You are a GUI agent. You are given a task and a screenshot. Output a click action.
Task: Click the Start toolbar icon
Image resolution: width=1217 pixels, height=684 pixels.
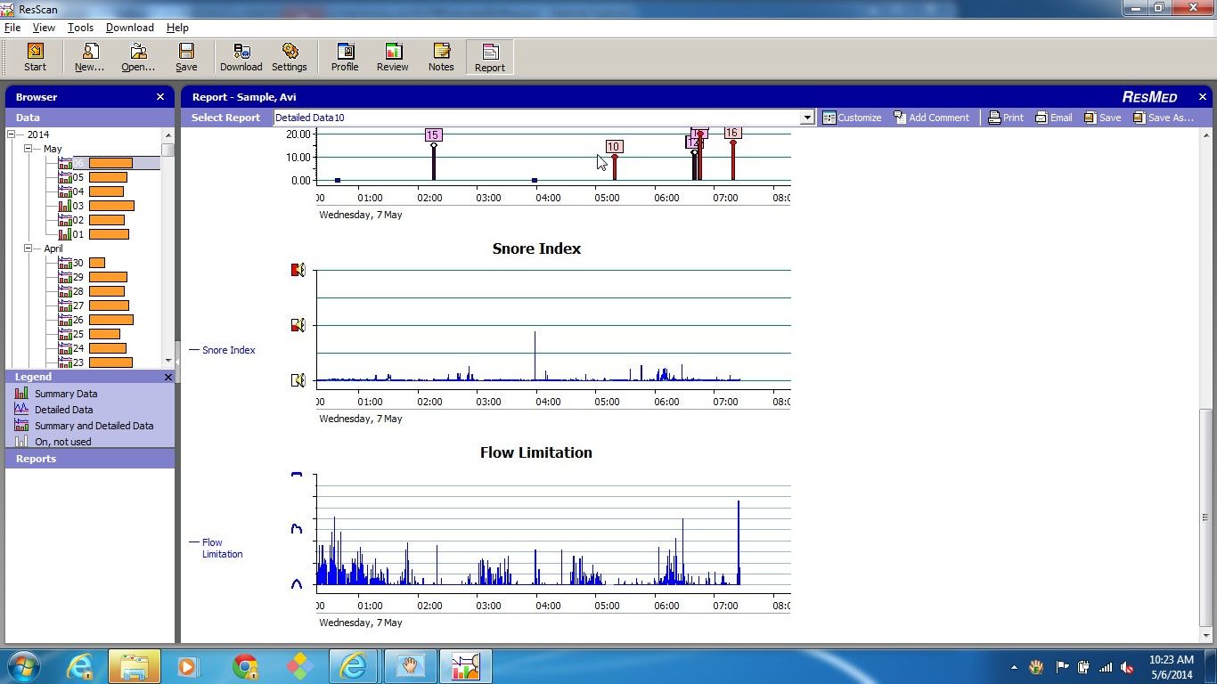(x=35, y=57)
